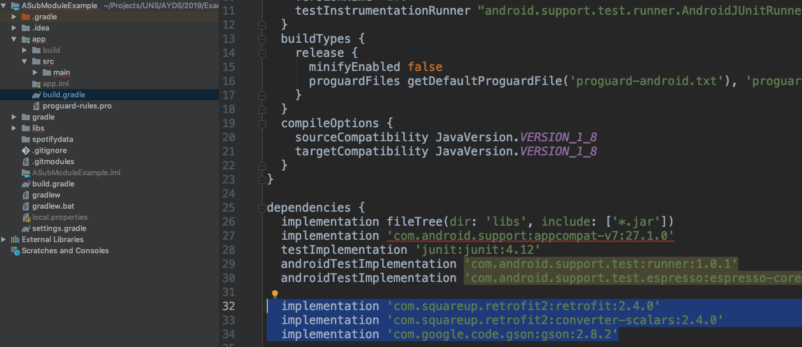Expand the .idea folder arrow
The image size is (802, 347).
[14, 28]
